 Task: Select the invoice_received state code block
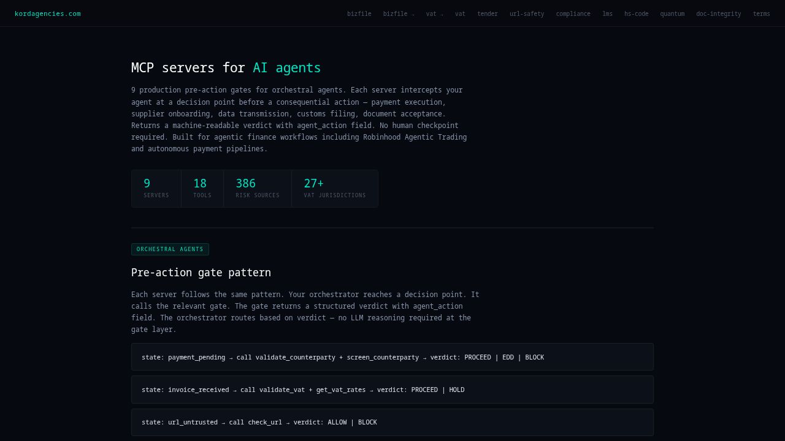pyautogui.click(x=392, y=390)
